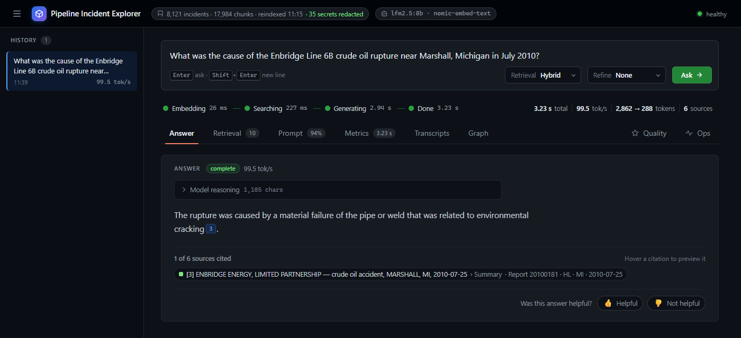
Task: Click the 1 of 6 sources cited label
Action: [203, 259]
